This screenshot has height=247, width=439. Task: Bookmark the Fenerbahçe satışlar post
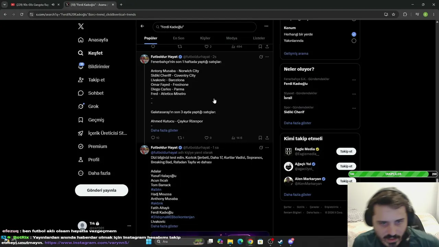pos(260,138)
